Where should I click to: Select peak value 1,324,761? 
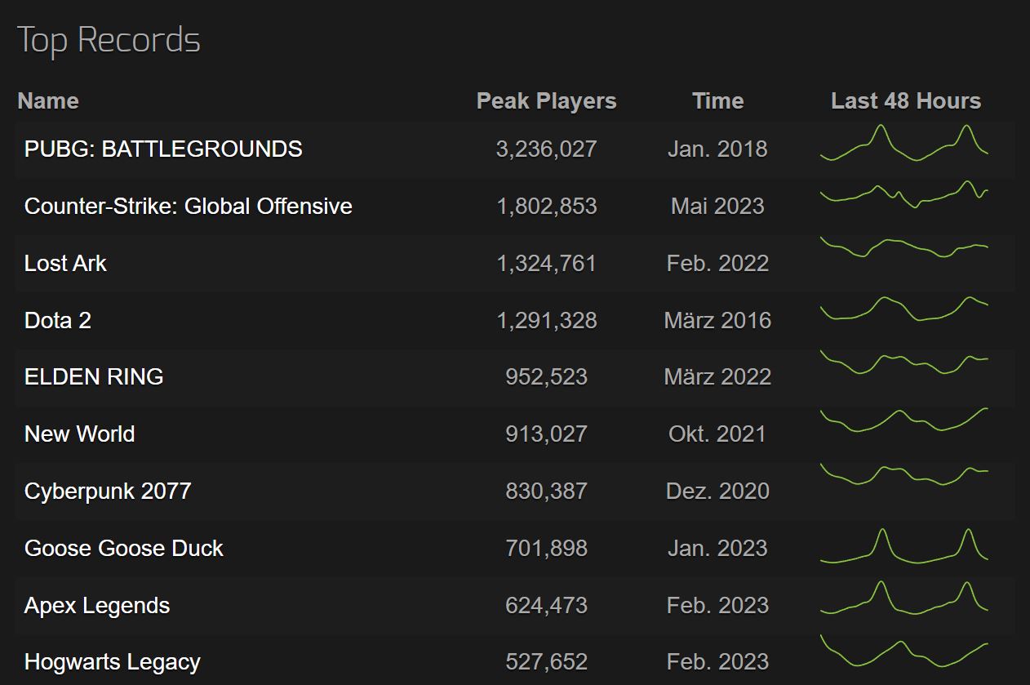point(547,263)
